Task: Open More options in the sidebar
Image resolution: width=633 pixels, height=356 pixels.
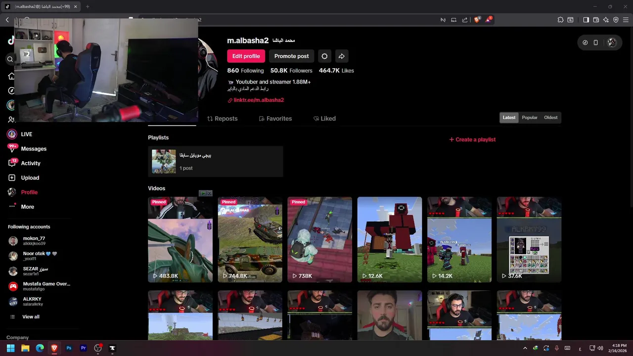Action: 21,207
